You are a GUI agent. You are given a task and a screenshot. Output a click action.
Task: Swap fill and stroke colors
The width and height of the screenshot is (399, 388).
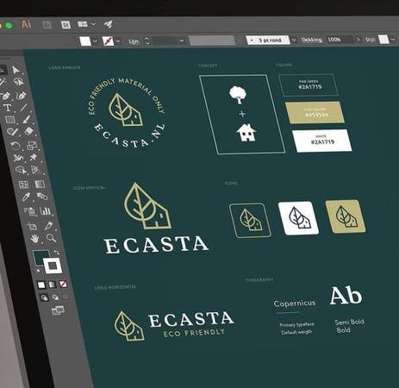57,252
